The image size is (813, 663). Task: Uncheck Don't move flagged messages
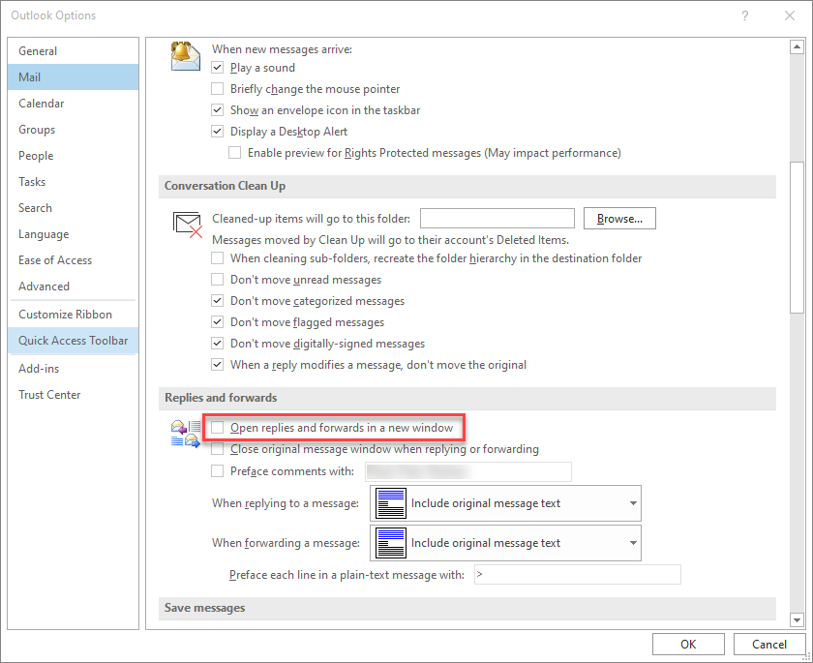217,322
